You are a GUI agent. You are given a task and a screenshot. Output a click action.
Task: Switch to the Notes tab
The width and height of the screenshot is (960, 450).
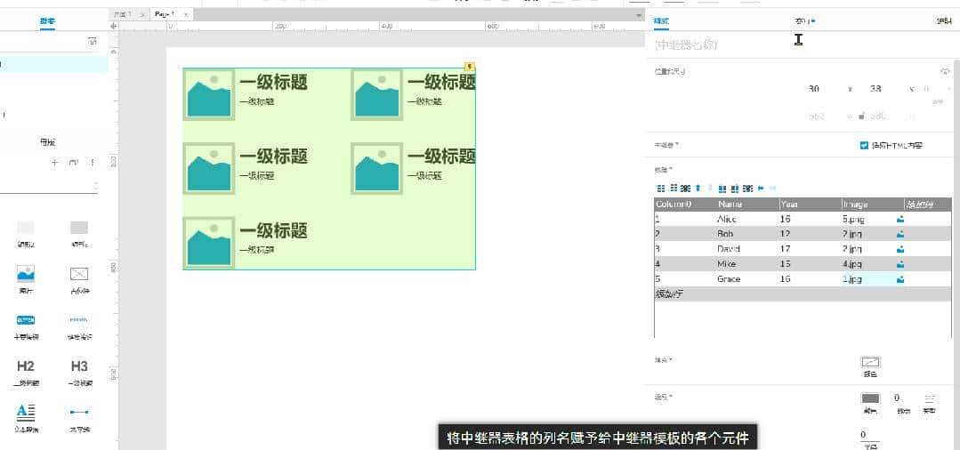point(945,20)
